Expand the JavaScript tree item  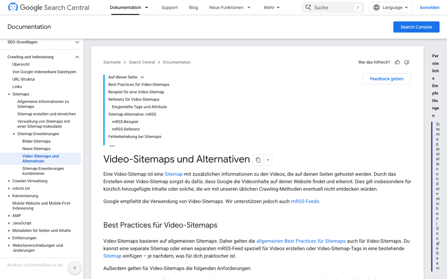pyautogui.click(x=9, y=223)
